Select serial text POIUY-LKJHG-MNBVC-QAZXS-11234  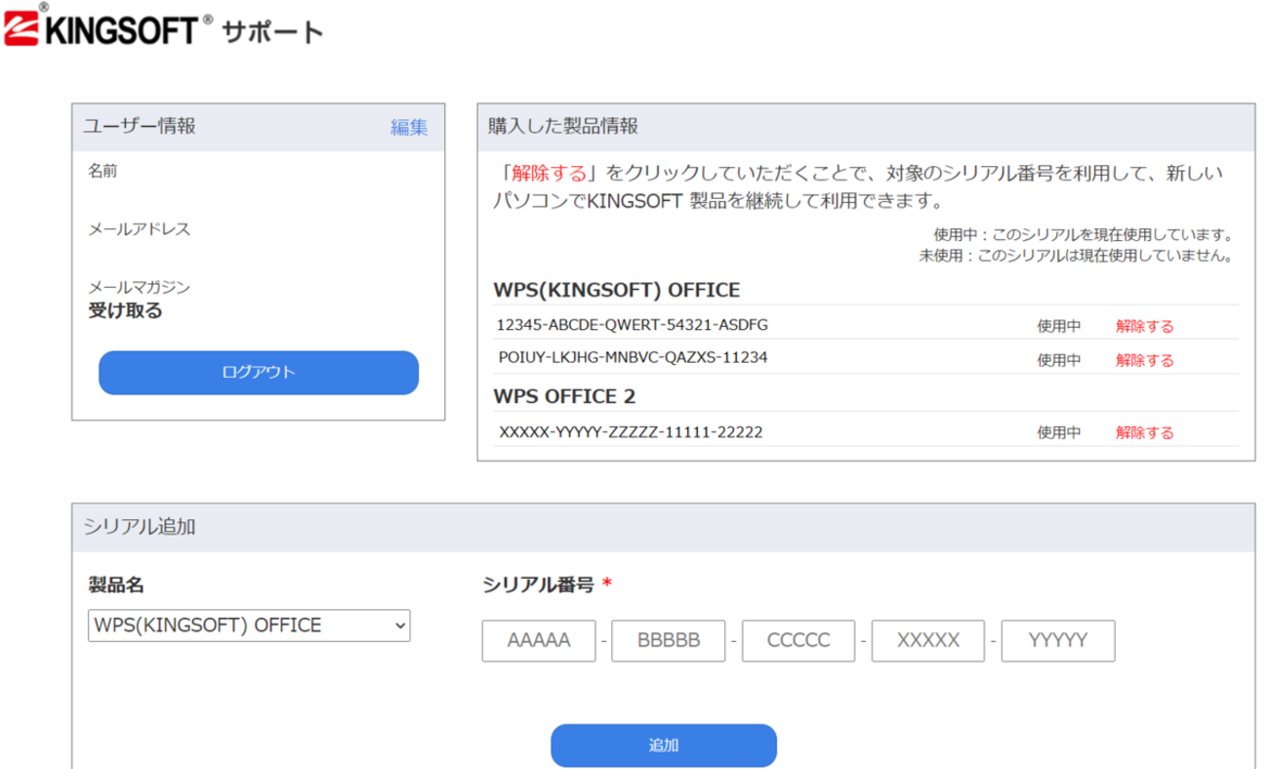click(x=633, y=357)
